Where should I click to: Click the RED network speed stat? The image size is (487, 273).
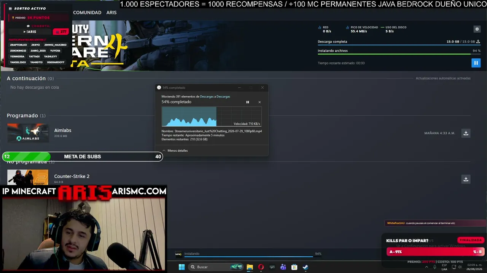click(325, 29)
